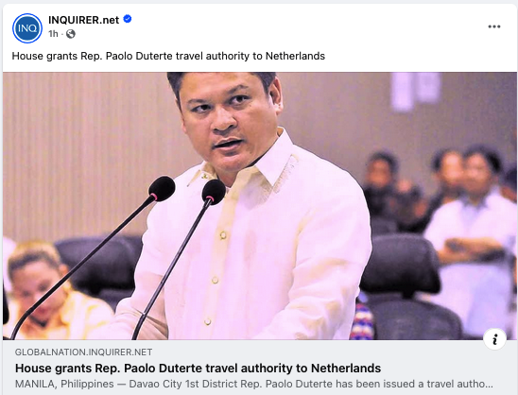The image size is (518, 395).
Task: Open the bold article headline link
Action: coord(198,368)
